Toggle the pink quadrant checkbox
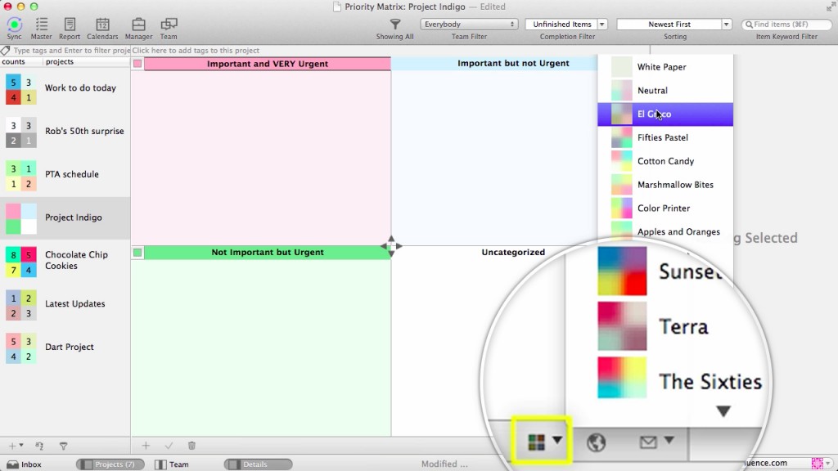Image resolution: width=838 pixels, height=471 pixels. tap(137, 64)
